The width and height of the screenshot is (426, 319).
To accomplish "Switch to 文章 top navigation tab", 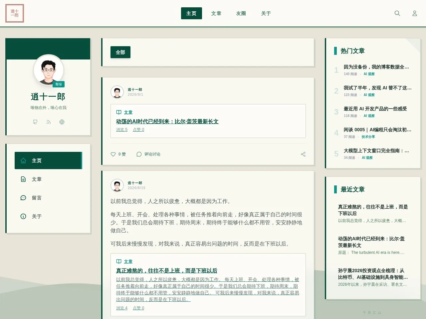I will coord(216,13).
